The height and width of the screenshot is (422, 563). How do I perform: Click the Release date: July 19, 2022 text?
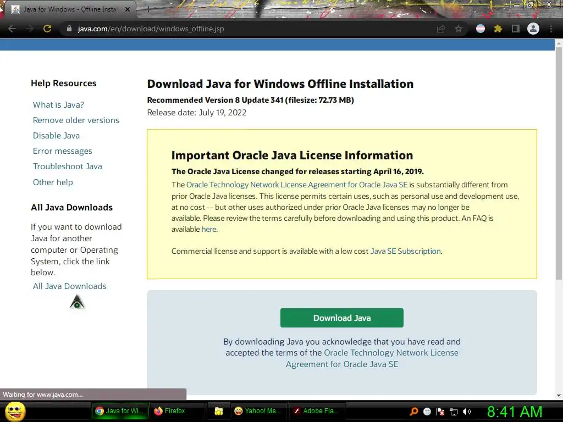coord(197,113)
